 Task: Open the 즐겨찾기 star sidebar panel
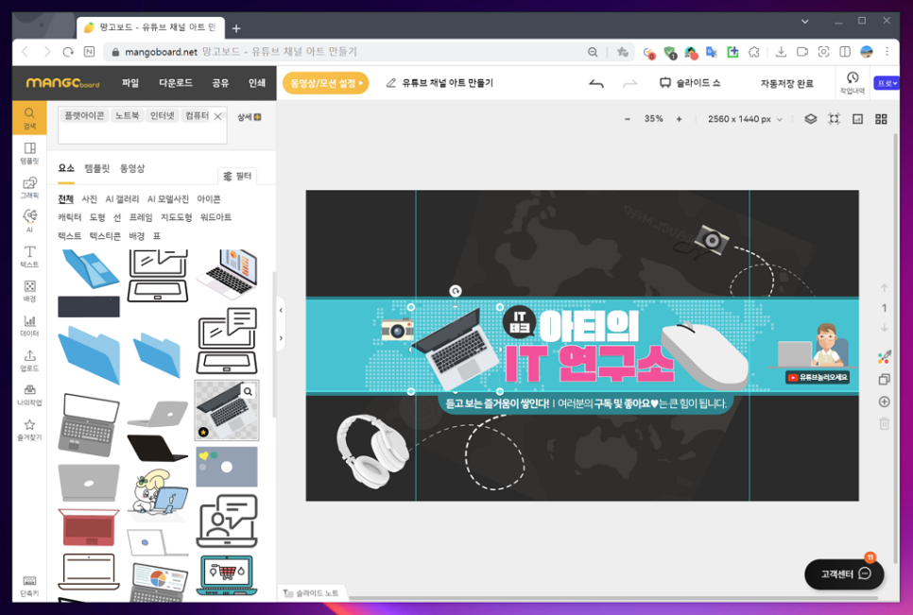29,430
